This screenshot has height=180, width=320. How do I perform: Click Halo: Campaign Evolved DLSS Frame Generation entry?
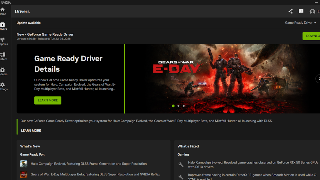tap(89, 164)
